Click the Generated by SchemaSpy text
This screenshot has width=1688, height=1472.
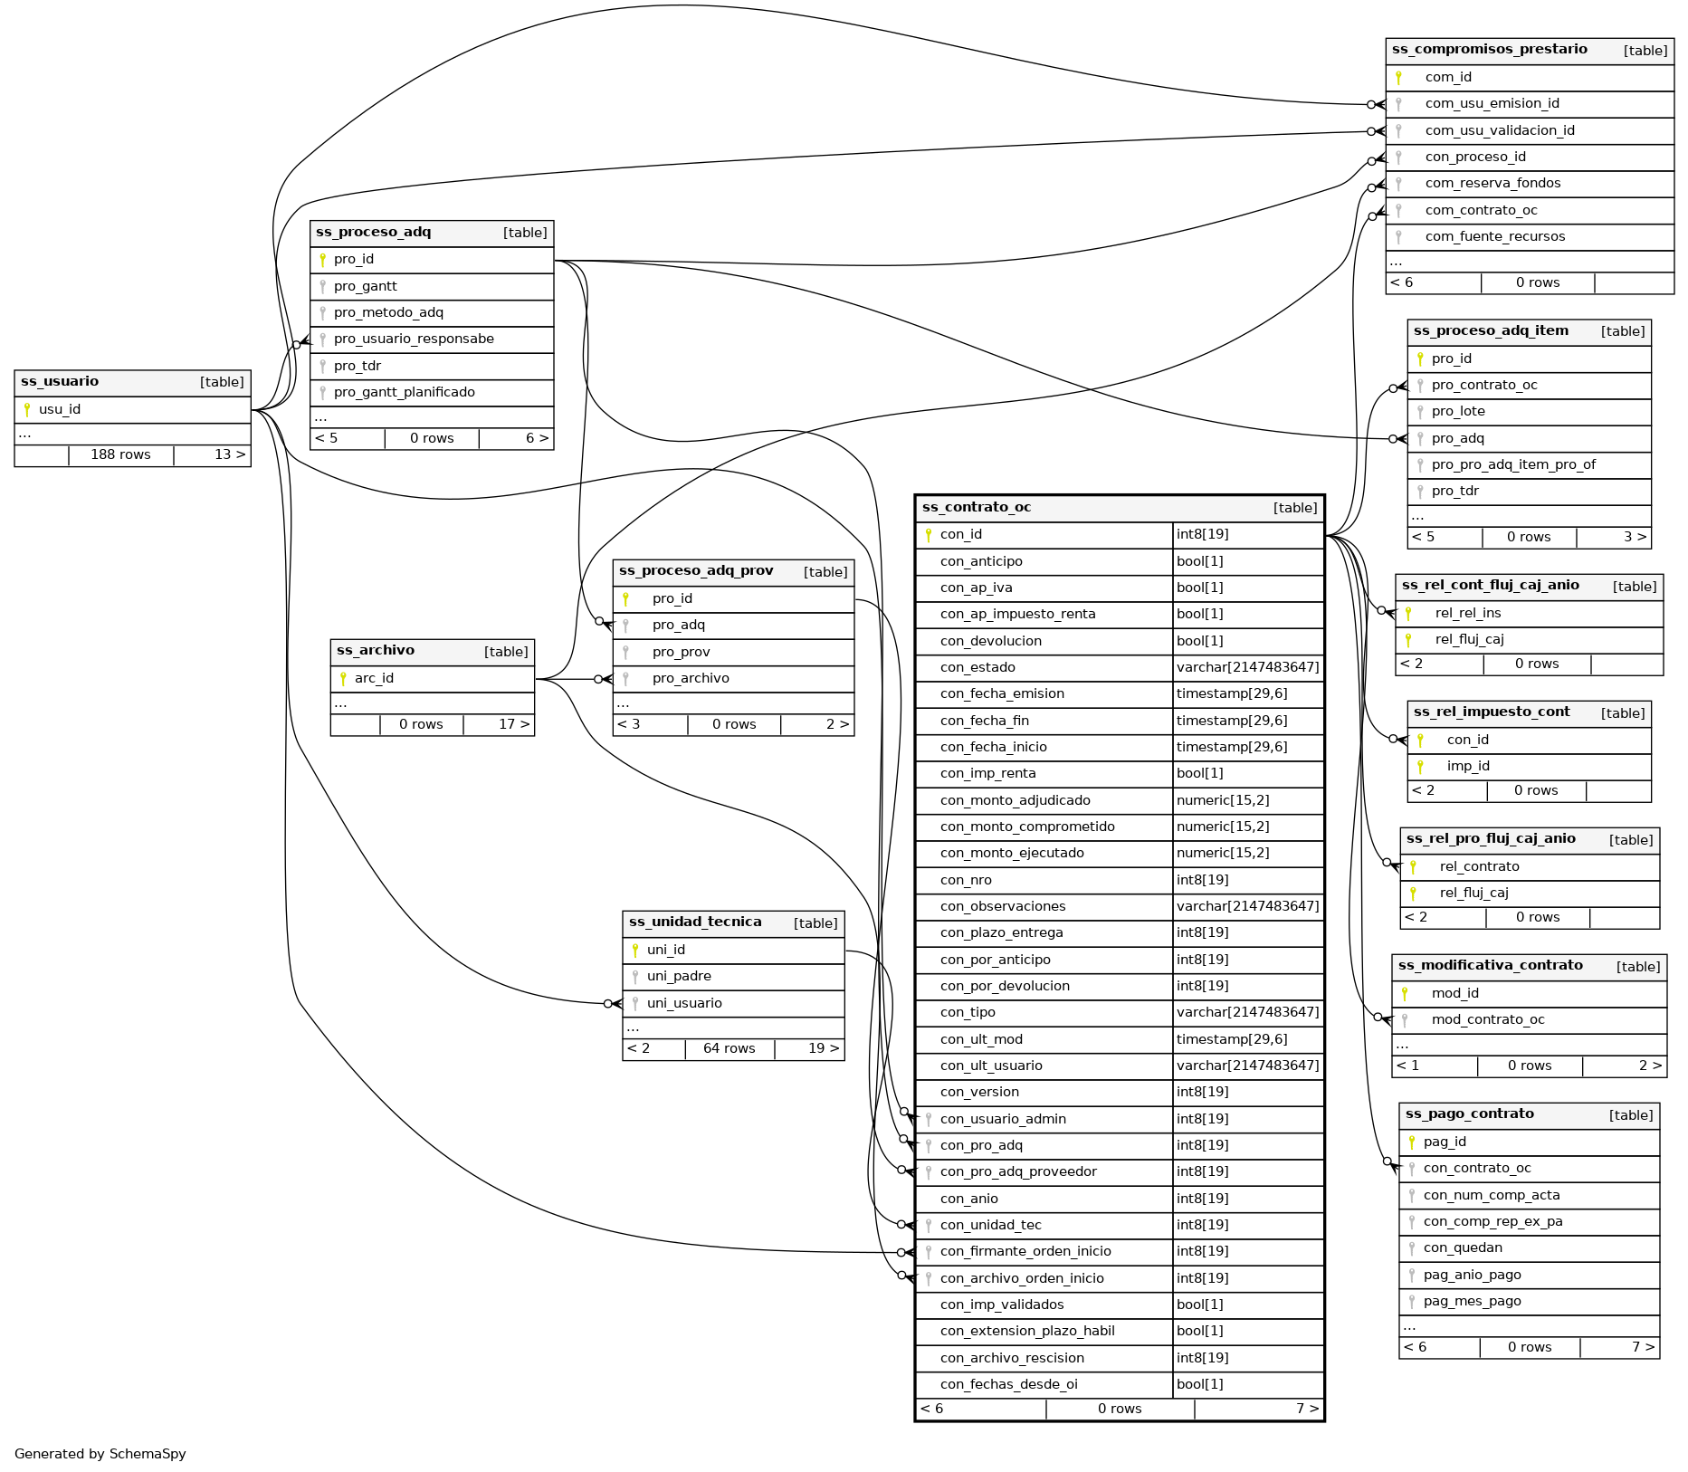coord(100,1454)
